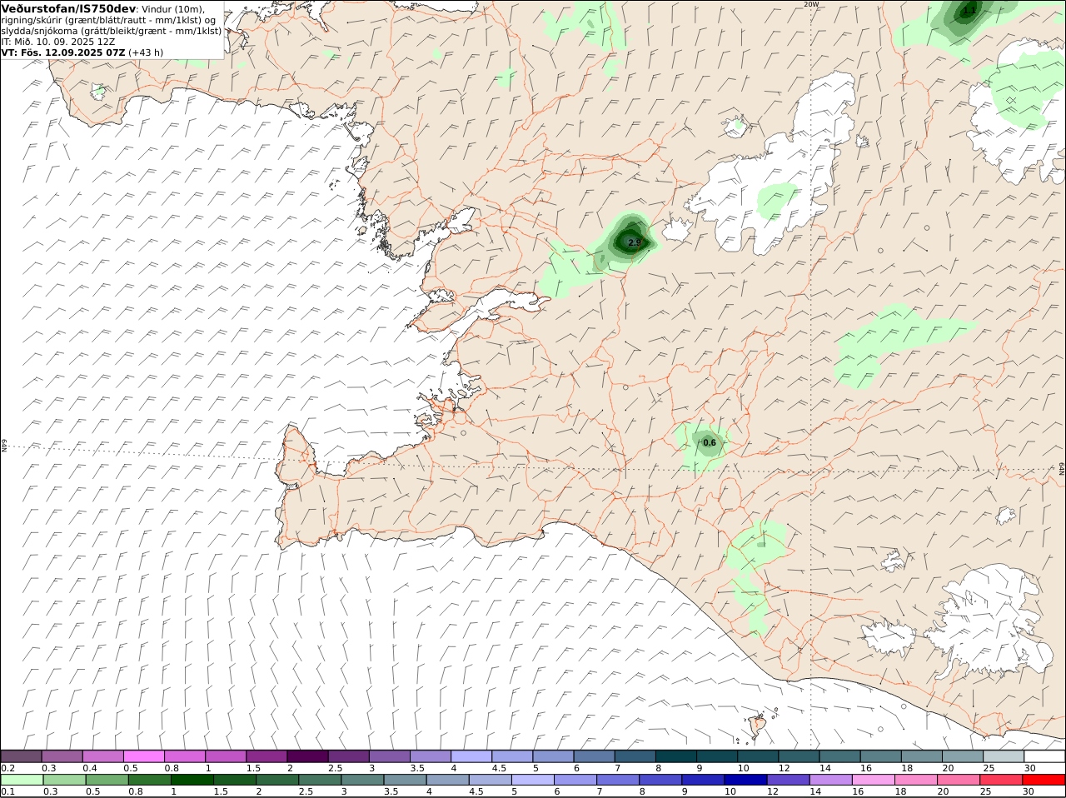Click the deep blue lower swatch between 10 and 12
This screenshot has height=798, width=1066.
[745, 780]
